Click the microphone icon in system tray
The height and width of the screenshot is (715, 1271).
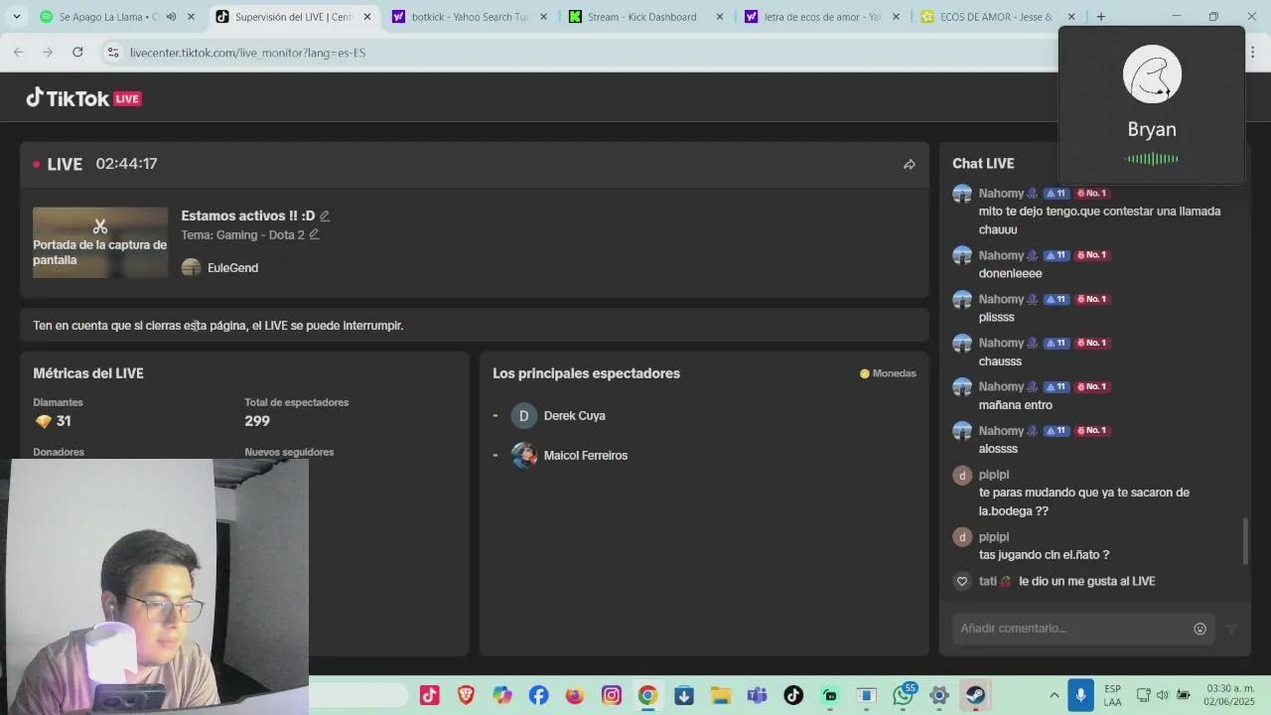point(1081,695)
